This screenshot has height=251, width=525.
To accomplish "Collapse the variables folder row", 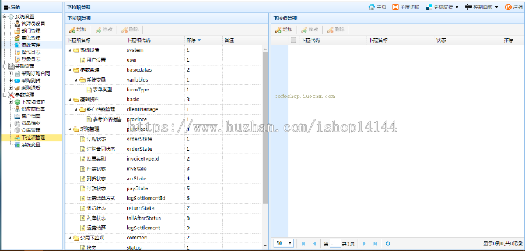I will click(76, 80).
